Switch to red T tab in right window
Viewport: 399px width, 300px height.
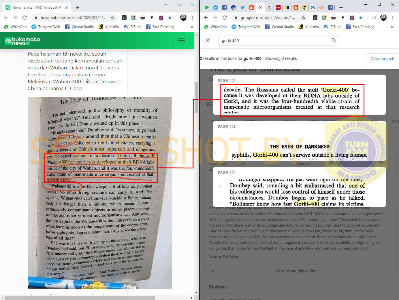pos(269,7)
